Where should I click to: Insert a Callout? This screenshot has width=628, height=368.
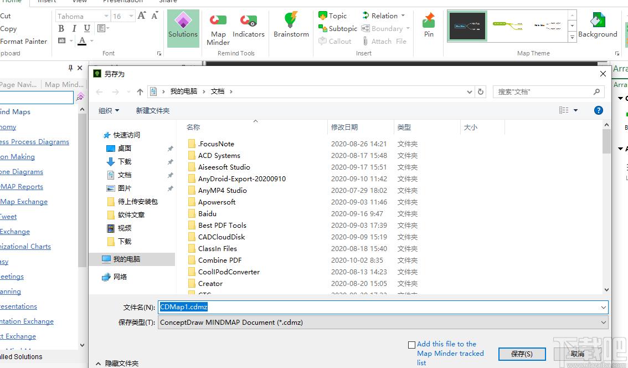335,41
